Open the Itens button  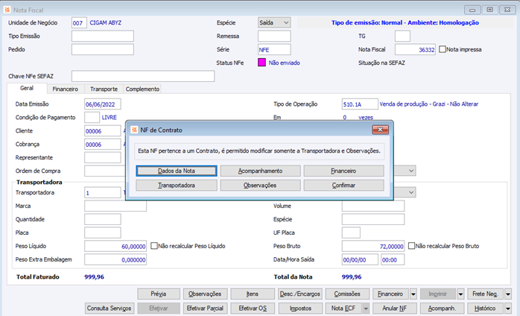(x=253, y=294)
